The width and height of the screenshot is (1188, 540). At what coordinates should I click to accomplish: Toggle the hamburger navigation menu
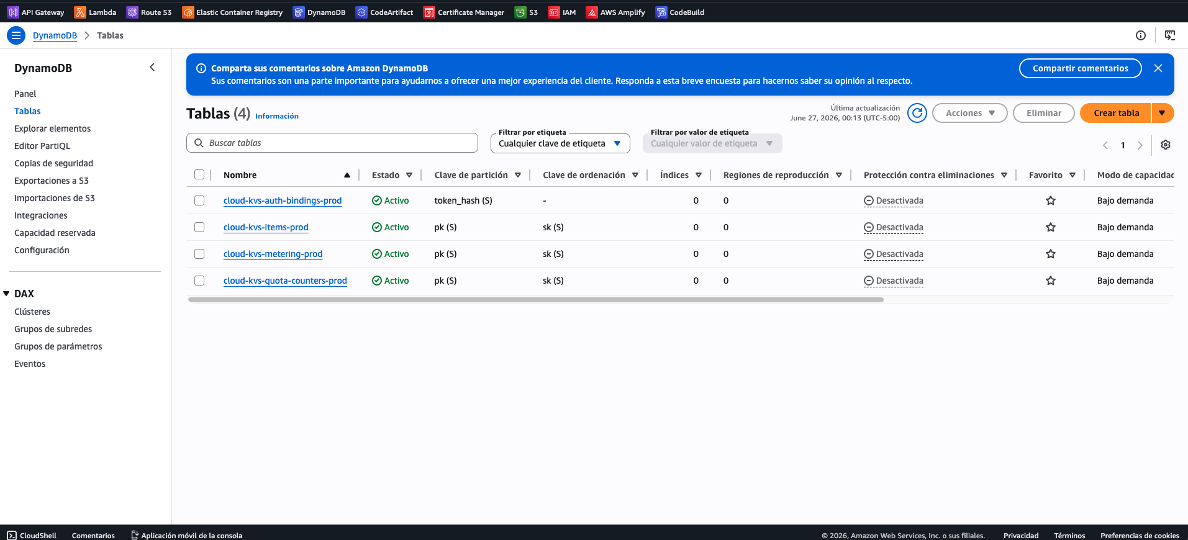coord(16,35)
